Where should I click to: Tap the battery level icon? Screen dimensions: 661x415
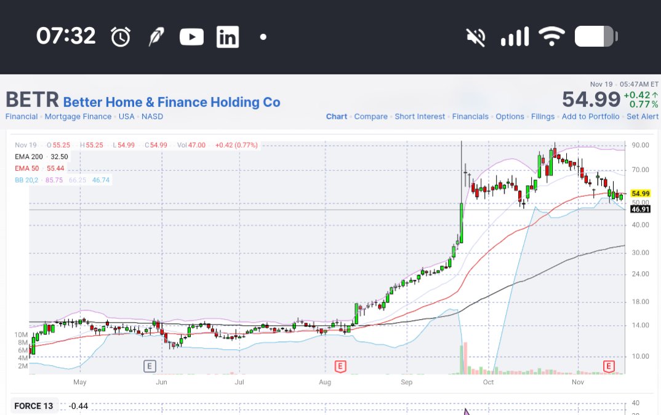(x=596, y=37)
